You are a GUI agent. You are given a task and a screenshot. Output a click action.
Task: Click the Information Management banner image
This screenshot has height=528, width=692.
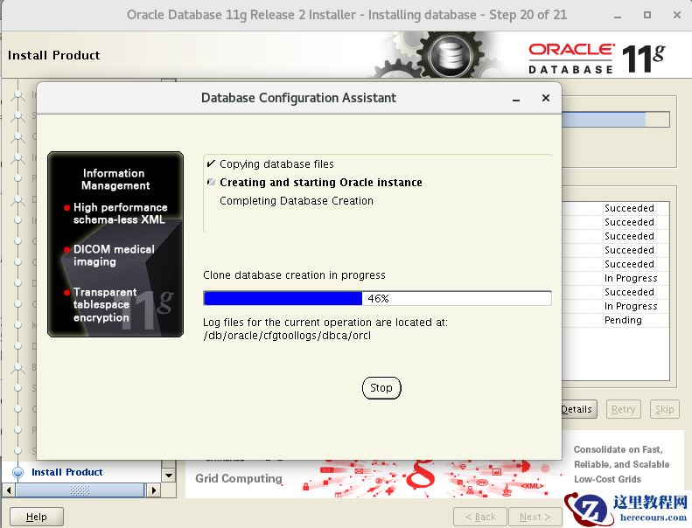[x=115, y=245]
